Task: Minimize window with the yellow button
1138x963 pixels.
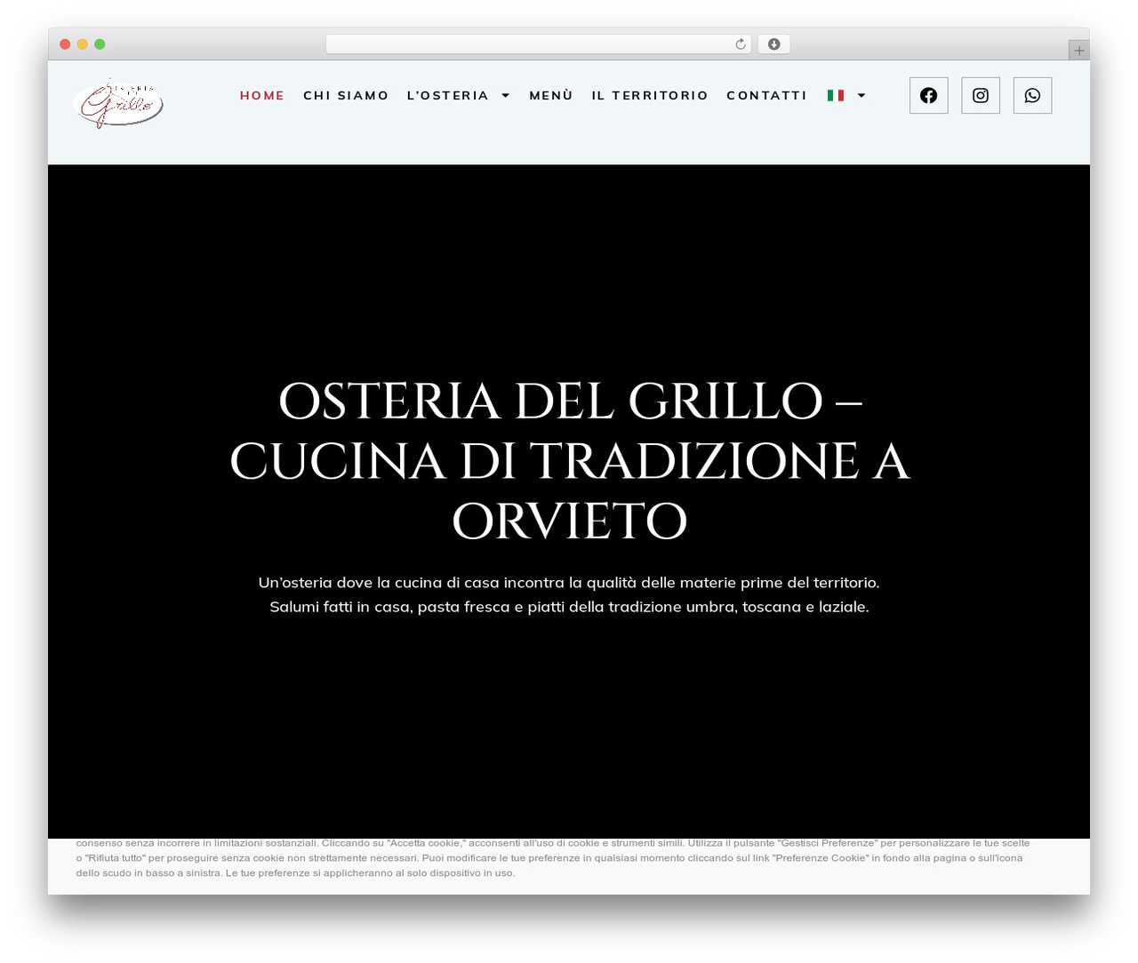Action: pos(83,44)
